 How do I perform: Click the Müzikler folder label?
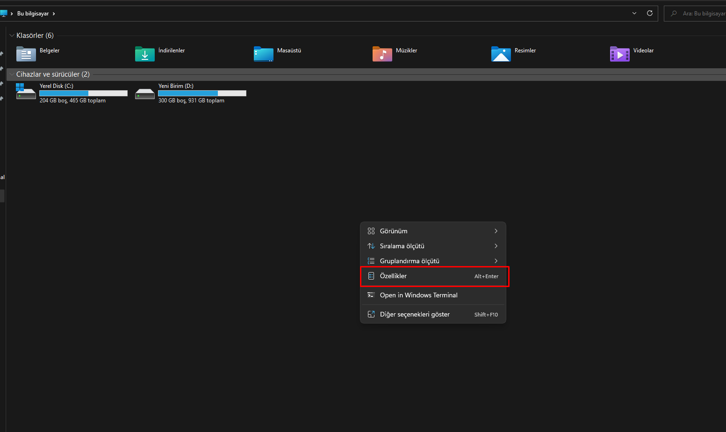[407, 50]
